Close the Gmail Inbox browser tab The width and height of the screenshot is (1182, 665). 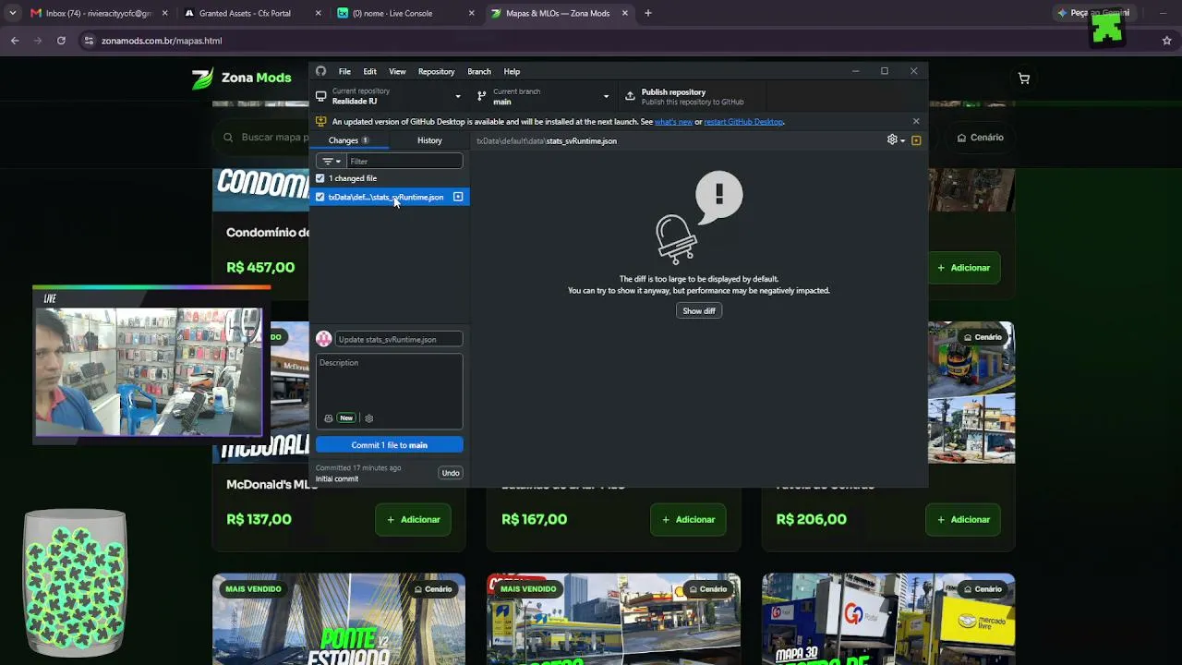pyautogui.click(x=163, y=14)
